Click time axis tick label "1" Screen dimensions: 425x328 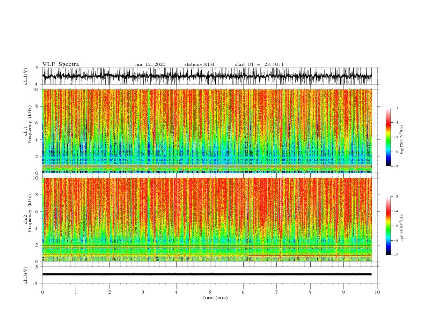[x=76, y=292]
